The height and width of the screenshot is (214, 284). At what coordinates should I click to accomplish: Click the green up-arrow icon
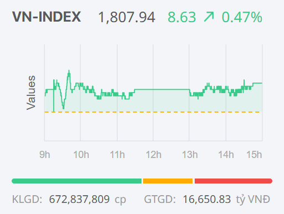(x=209, y=17)
